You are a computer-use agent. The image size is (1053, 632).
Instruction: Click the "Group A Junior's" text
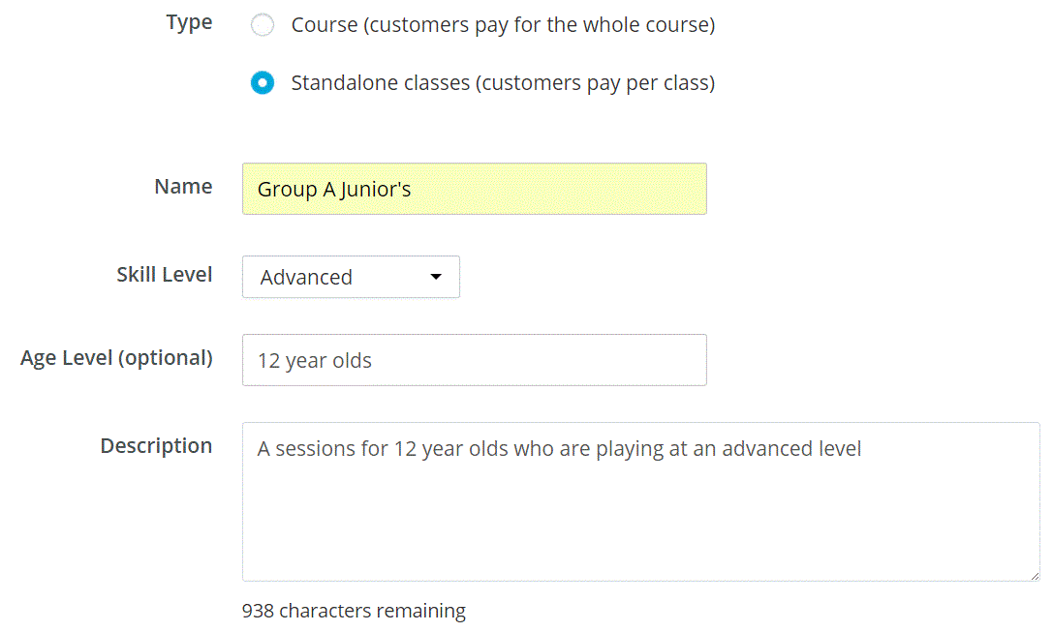tap(334, 190)
